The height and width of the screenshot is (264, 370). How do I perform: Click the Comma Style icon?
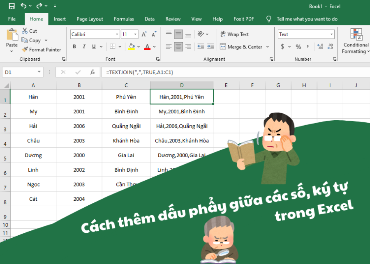pos(308,46)
